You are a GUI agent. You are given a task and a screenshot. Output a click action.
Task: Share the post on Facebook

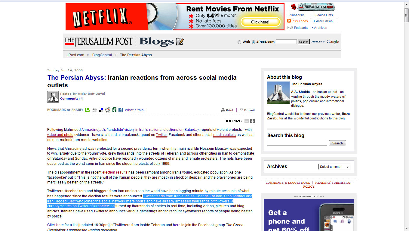click(x=121, y=110)
